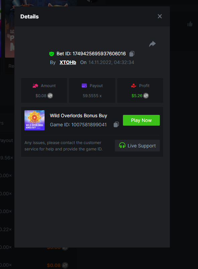
Task: Click the thumbs-up like icon
Action: point(190,24)
